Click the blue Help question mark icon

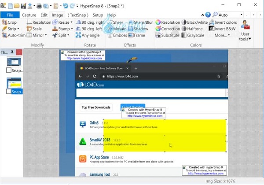coord(208,15)
